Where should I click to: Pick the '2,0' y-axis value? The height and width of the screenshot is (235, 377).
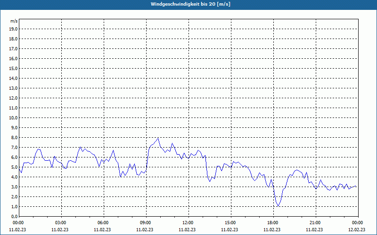click(x=15, y=196)
